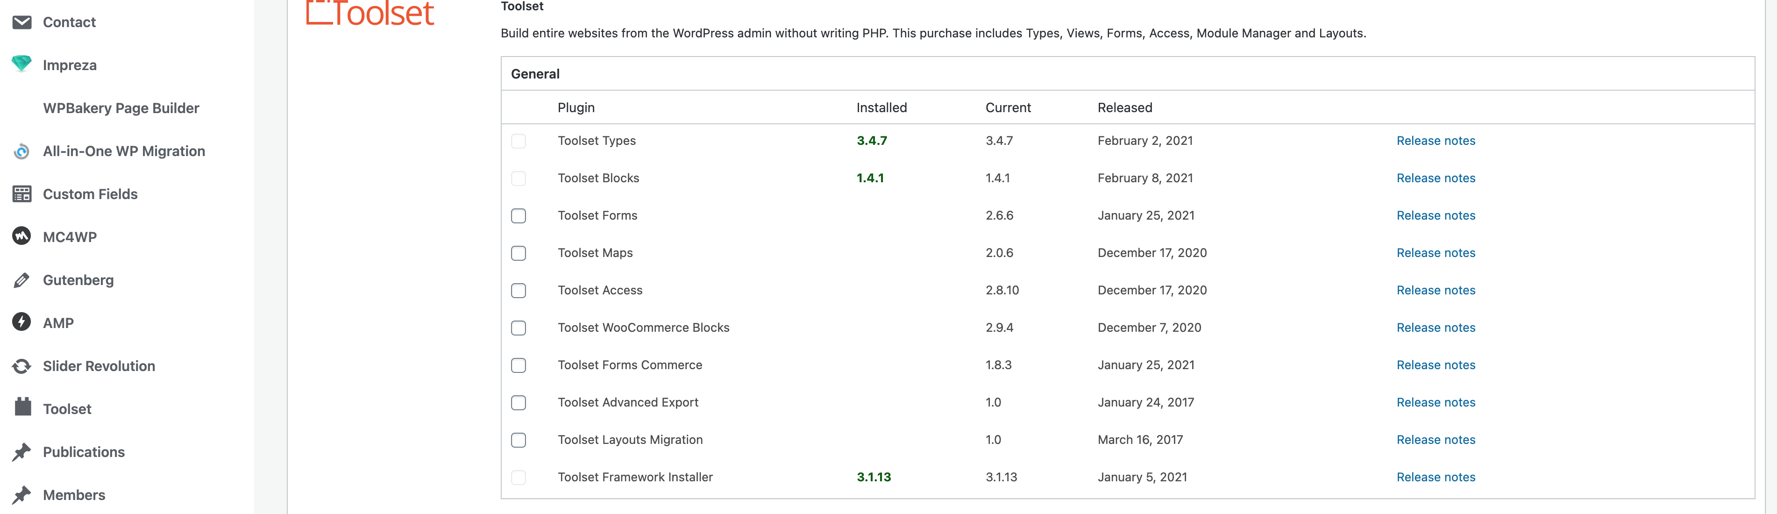Click the Contact envelope icon
This screenshot has width=1777, height=514.
point(22,22)
